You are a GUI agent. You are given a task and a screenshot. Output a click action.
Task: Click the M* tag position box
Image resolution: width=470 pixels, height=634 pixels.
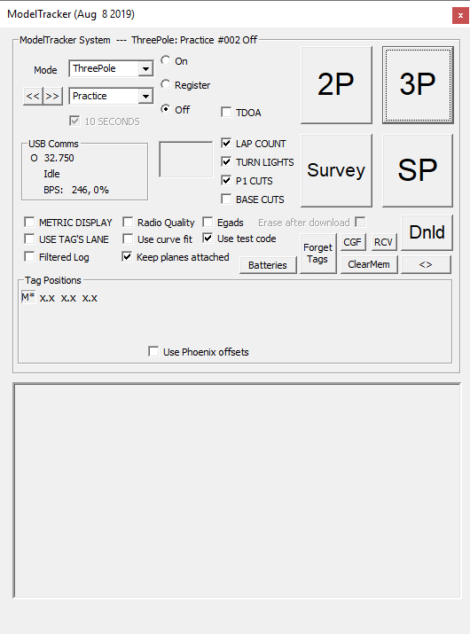(x=28, y=298)
